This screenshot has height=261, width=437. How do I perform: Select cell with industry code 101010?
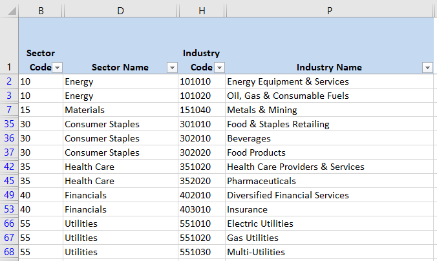(x=202, y=81)
